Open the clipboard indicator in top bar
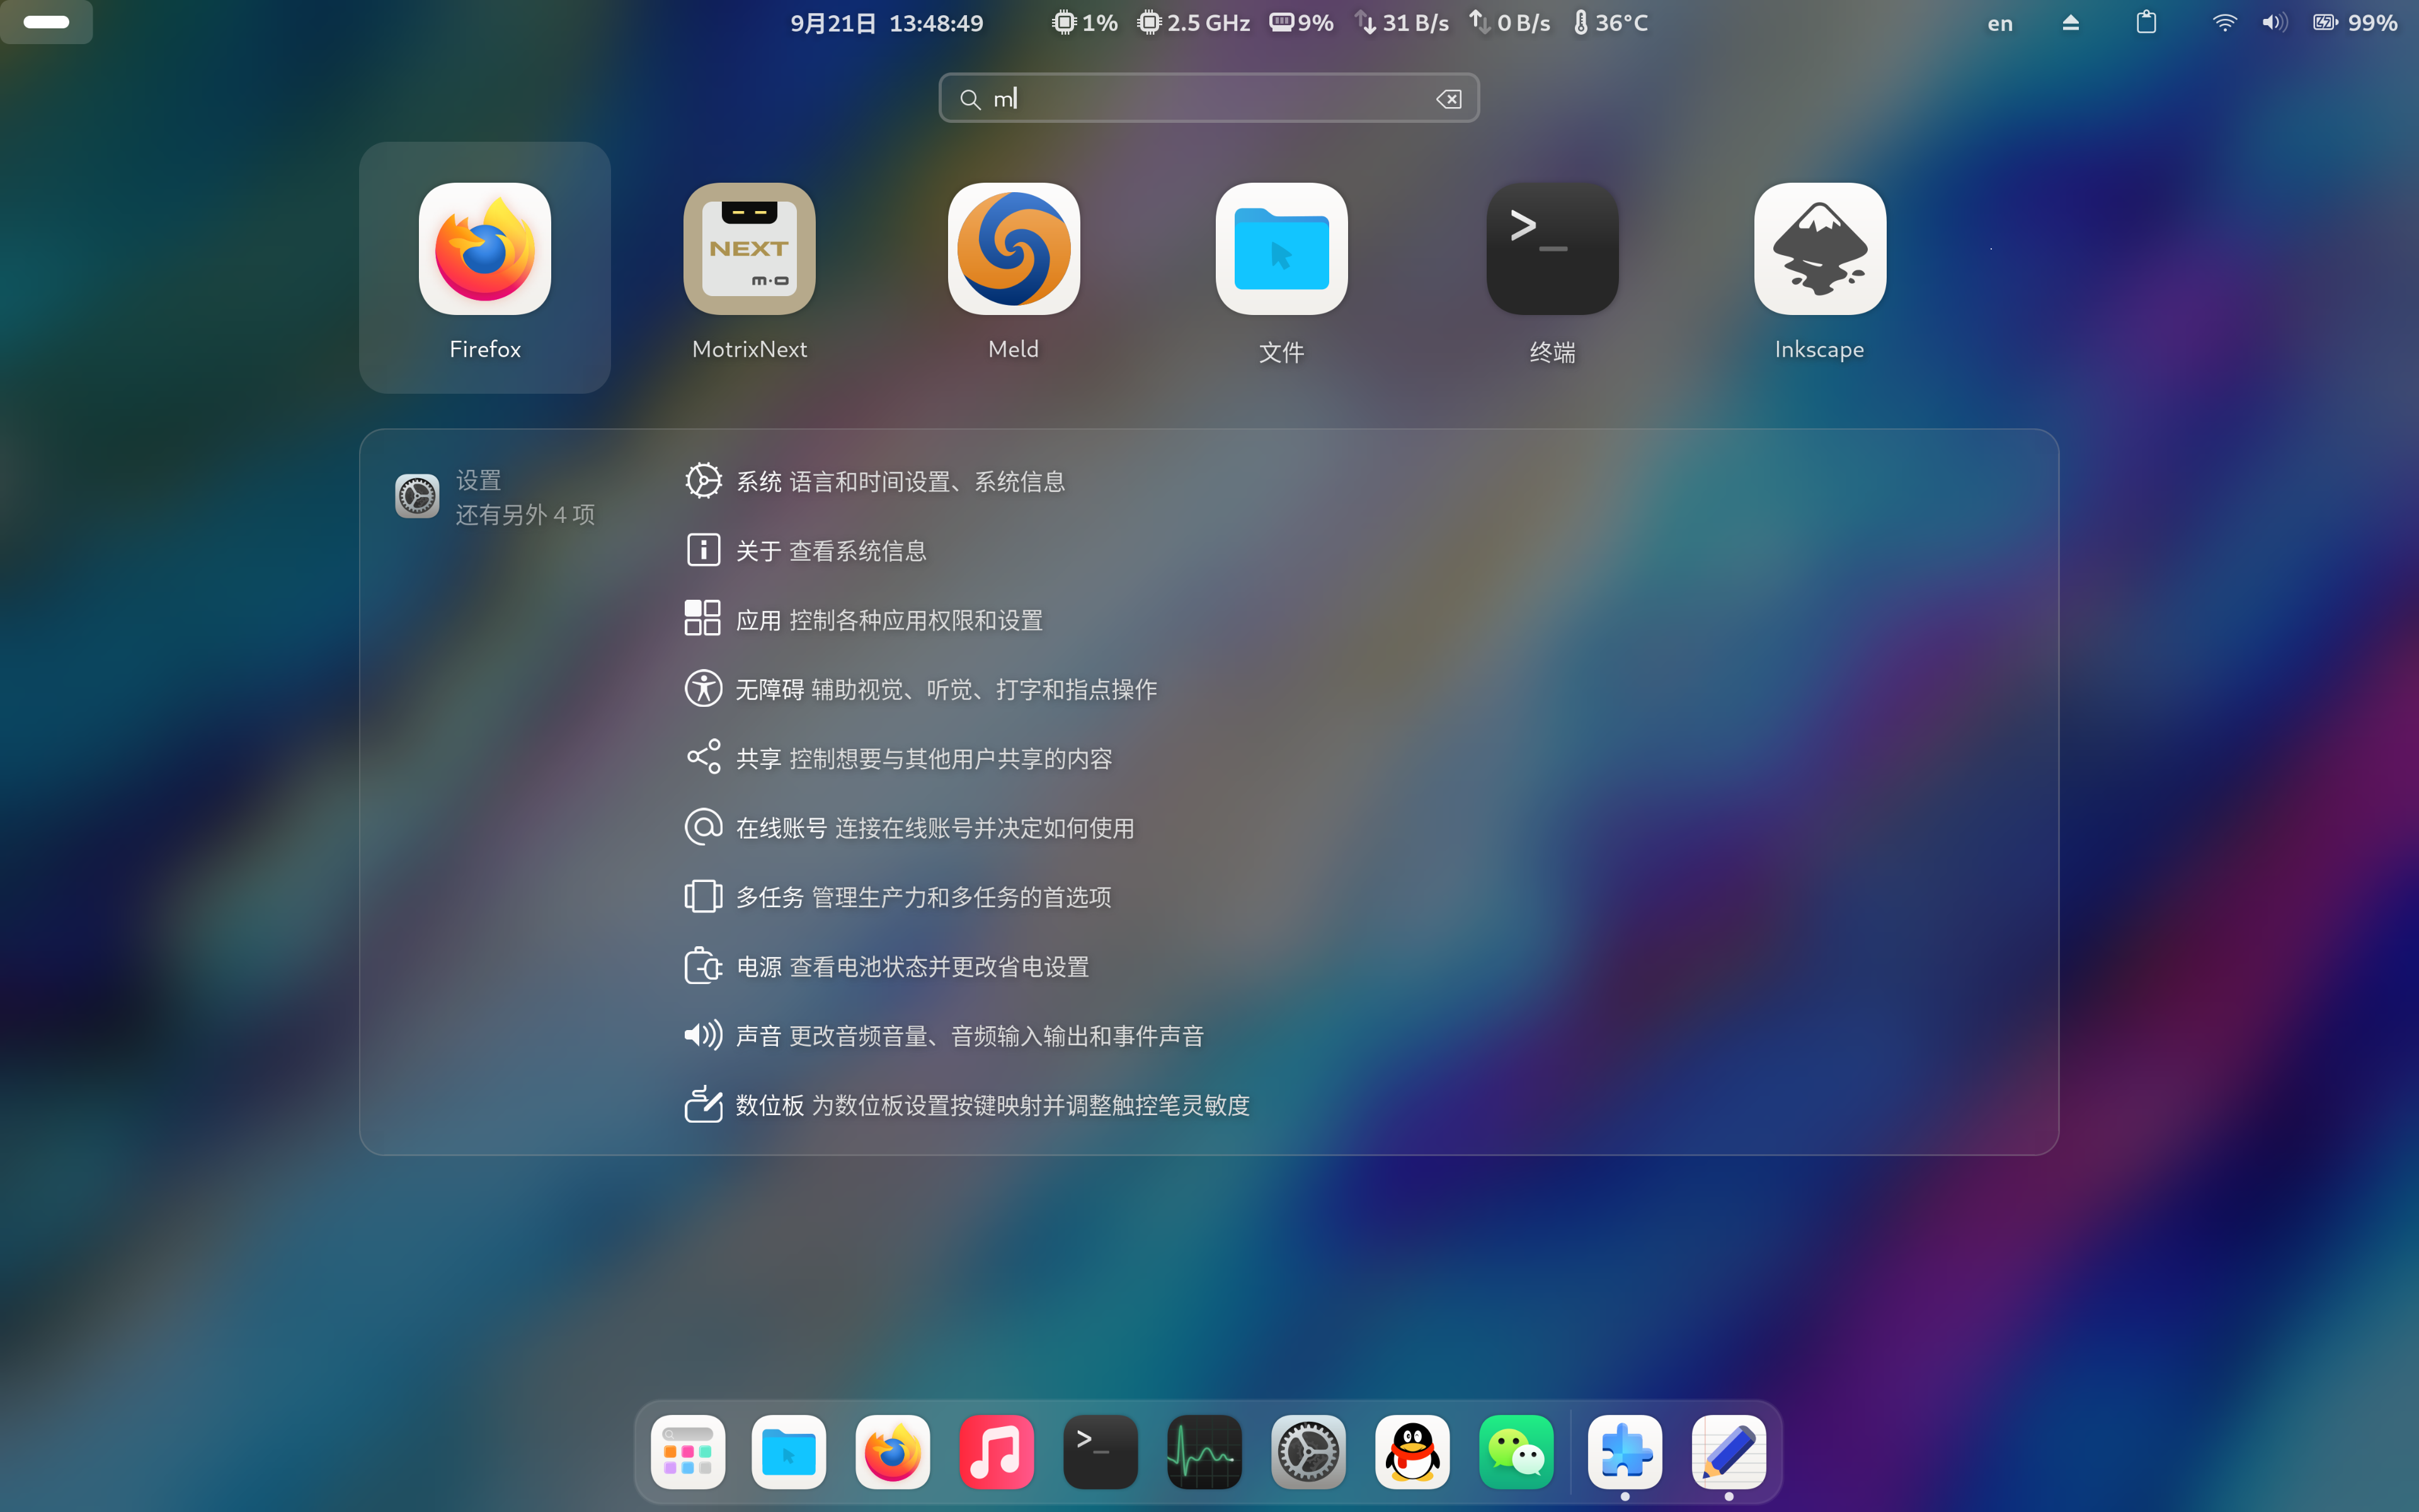 pos(2146,22)
